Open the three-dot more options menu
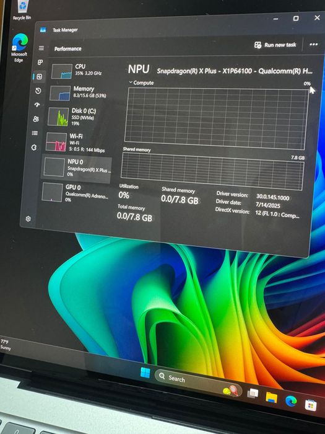Screen dimensions: 325x434 tap(313, 45)
